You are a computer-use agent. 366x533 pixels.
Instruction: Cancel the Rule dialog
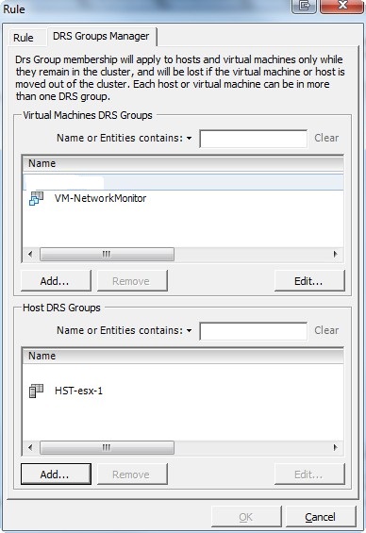321,517
